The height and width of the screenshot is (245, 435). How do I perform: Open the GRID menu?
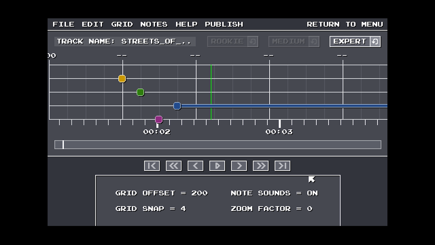[122, 24]
